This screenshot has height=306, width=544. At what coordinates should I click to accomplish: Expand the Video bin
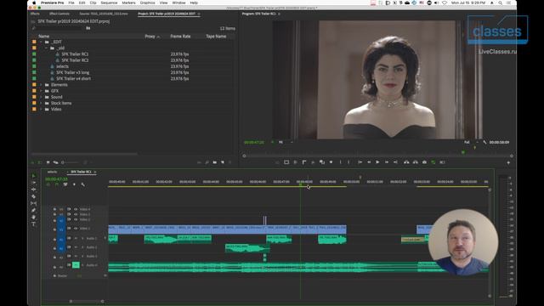(x=41, y=110)
